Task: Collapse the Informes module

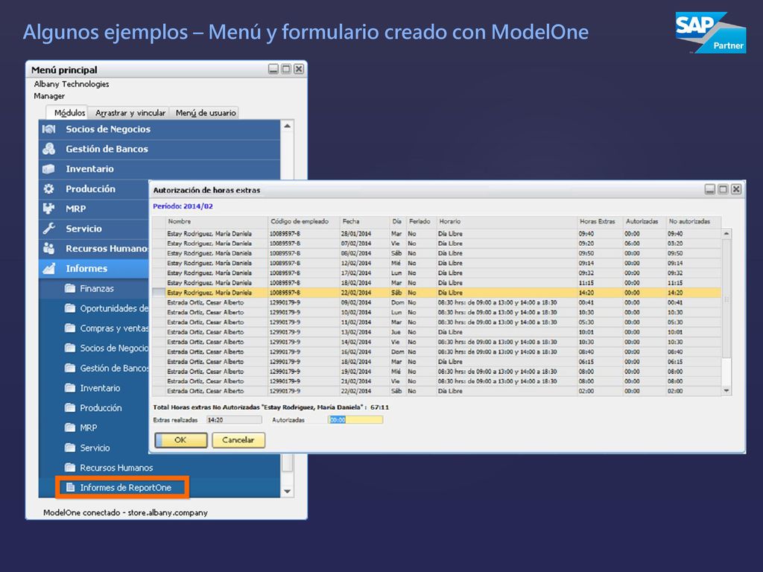Action: pyautogui.click(x=94, y=268)
